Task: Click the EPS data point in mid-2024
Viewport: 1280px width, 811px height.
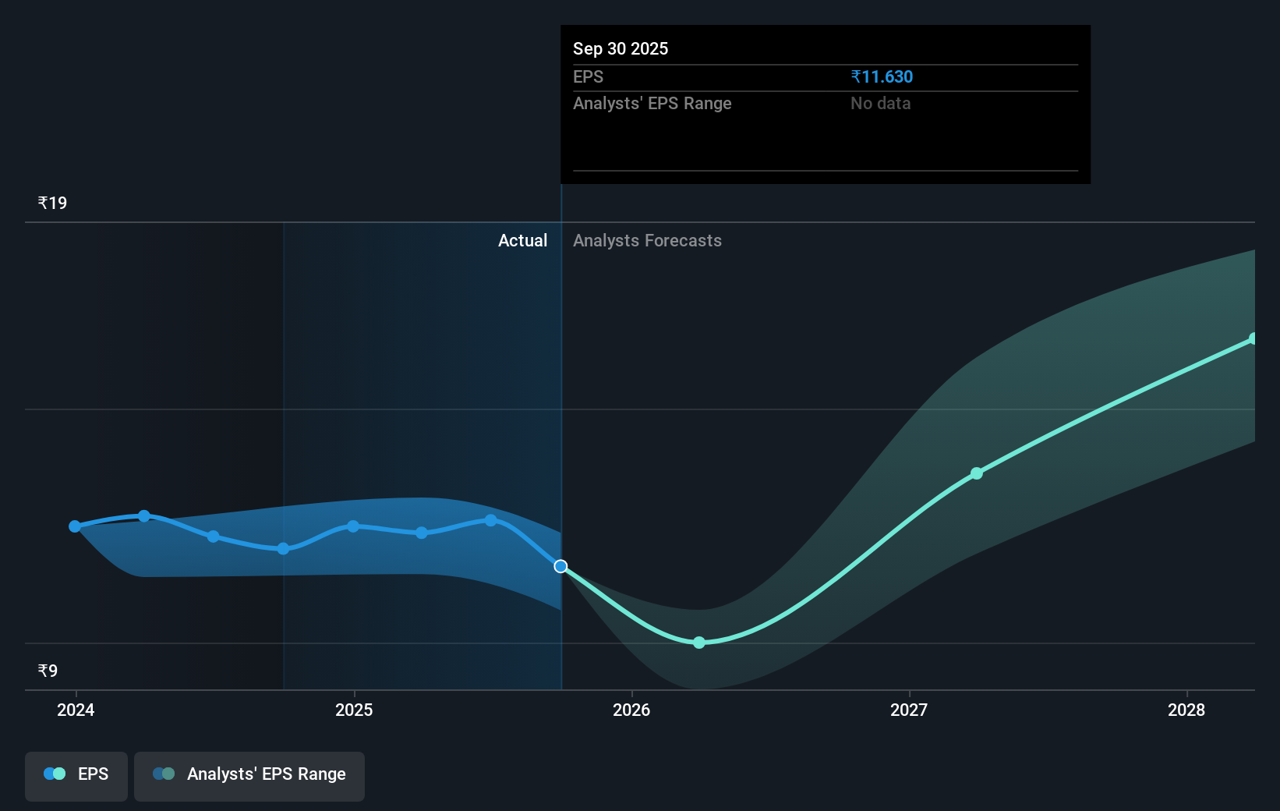Action: click(214, 537)
